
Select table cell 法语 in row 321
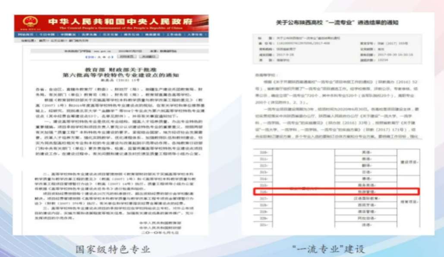point(366,225)
